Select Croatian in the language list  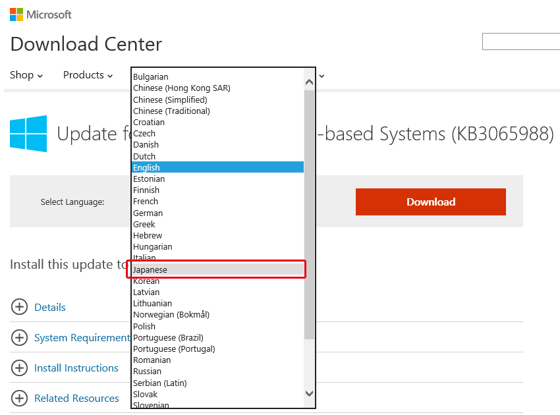coord(218,122)
